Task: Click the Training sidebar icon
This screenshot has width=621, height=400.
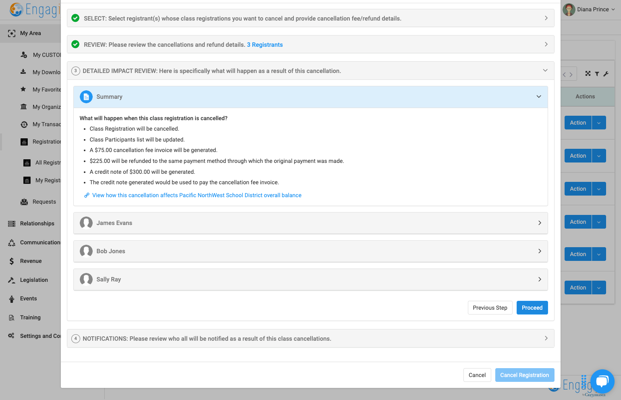Action: click(x=12, y=318)
